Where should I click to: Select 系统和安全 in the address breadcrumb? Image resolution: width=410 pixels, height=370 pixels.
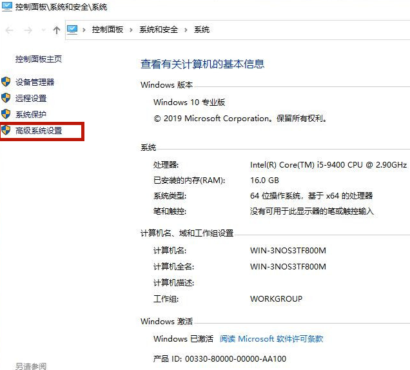point(159,30)
